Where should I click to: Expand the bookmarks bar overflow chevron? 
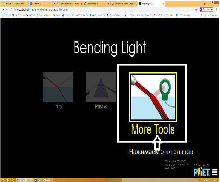click(201, 15)
